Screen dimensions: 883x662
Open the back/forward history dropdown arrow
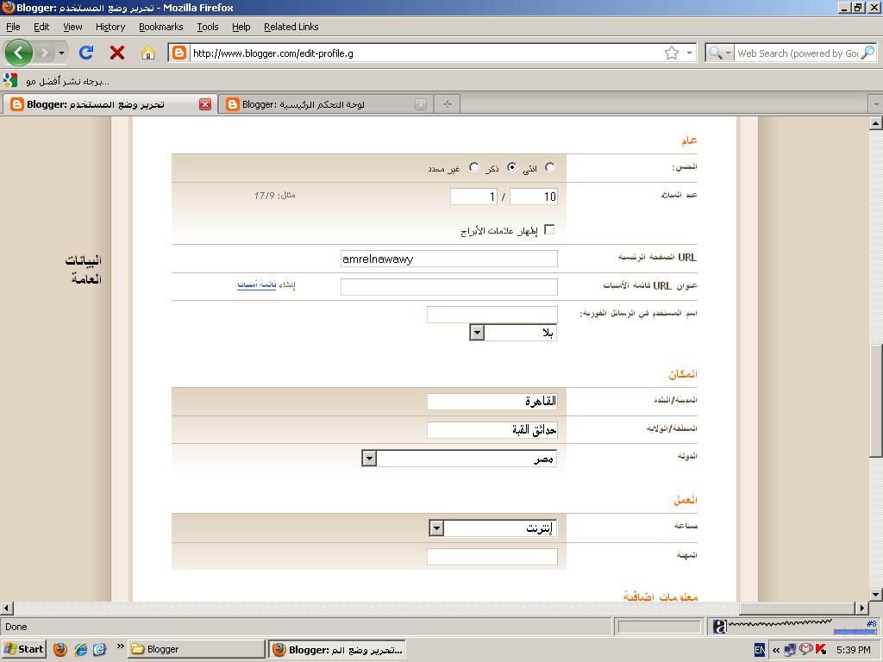(61, 53)
